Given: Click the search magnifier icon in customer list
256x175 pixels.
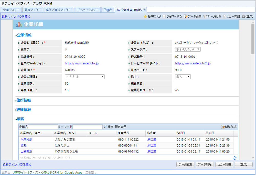Looking at the screenshot, I should 105,127.
